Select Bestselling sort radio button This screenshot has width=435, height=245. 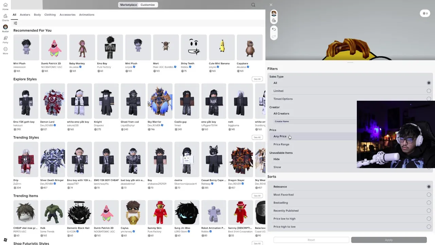[429, 203]
